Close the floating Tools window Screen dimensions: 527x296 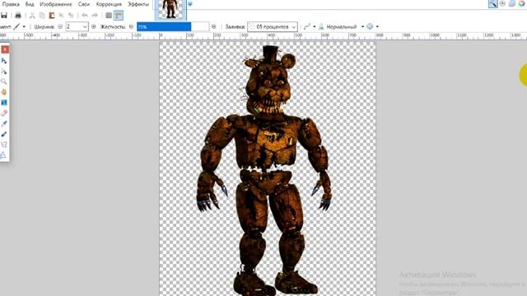(x=5, y=49)
